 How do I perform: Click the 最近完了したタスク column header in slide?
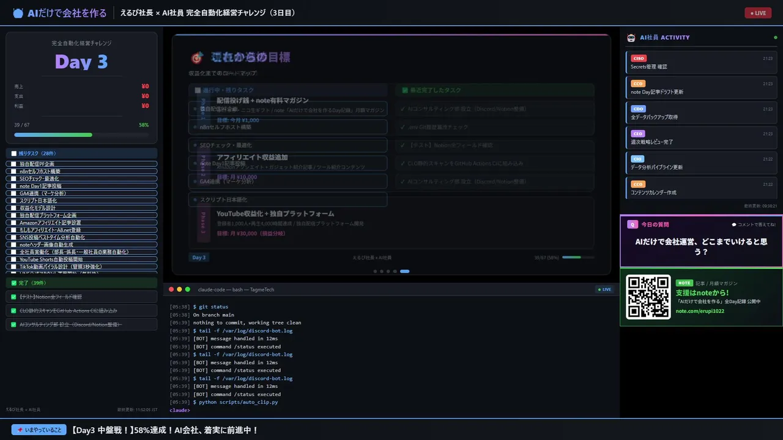point(494,90)
